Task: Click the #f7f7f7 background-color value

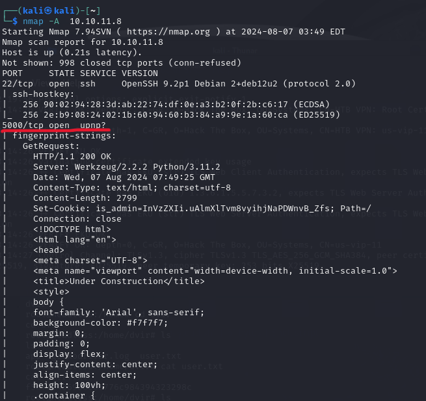Action: [x=145, y=323]
